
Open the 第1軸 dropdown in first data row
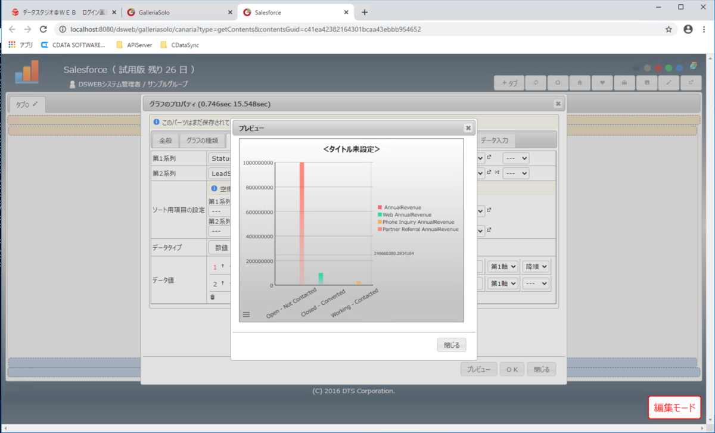coord(503,267)
